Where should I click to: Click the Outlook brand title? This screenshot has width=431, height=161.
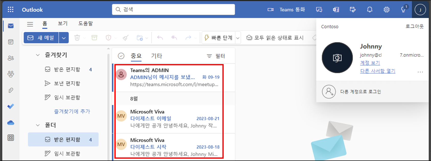click(x=32, y=10)
